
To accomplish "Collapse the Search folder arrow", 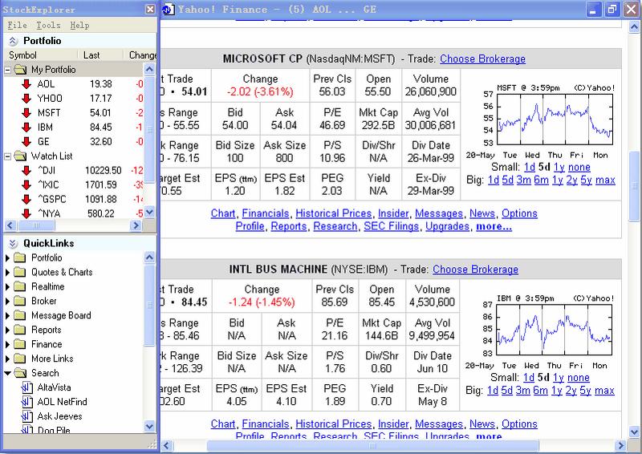I will tap(7, 373).
